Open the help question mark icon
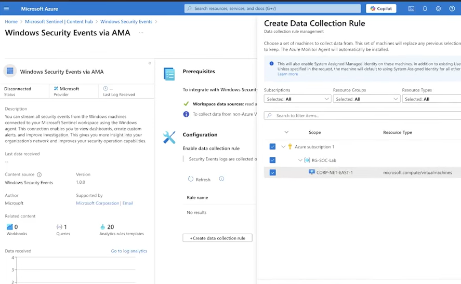The height and width of the screenshot is (284, 461). [452, 8]
